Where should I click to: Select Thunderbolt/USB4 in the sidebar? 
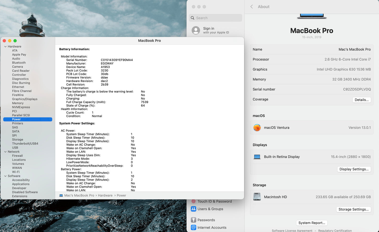point(25,144)
